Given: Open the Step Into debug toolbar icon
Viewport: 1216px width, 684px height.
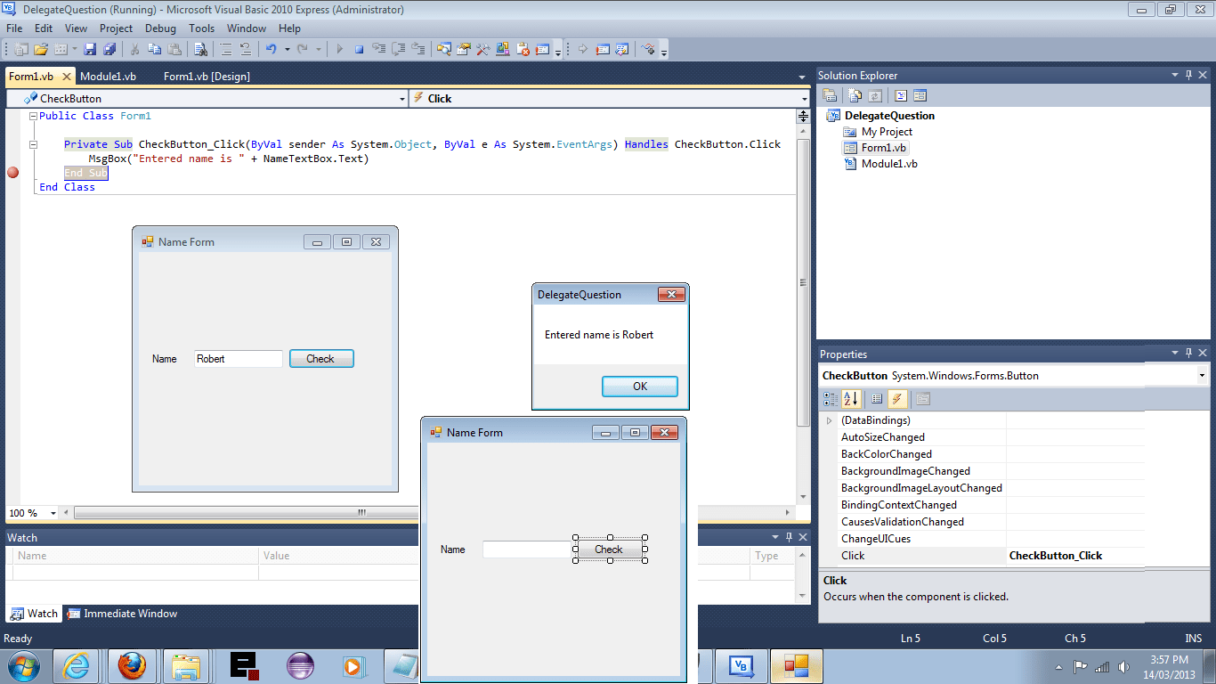Looking at the screenshot, I should (x=379, y=51).
